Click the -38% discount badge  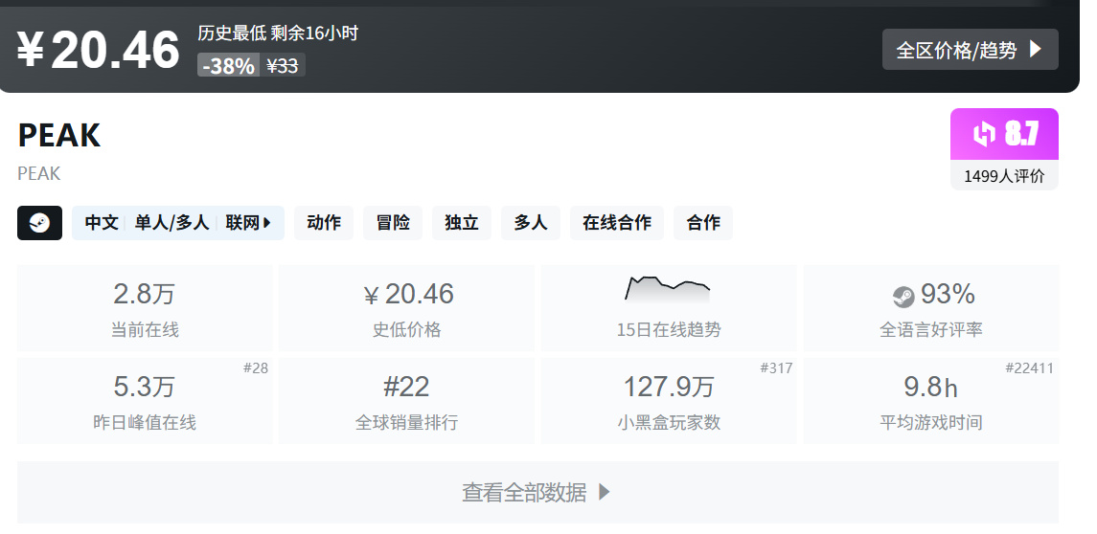tap(229, 66)
